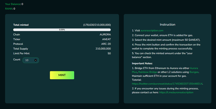
Task: Click the 'Select the desired mint amount' line
Action: click(x=166, y=40)
